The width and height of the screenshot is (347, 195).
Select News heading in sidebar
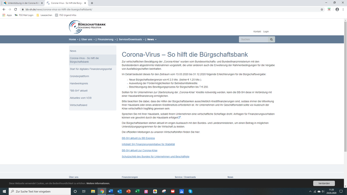pos(73,51)
